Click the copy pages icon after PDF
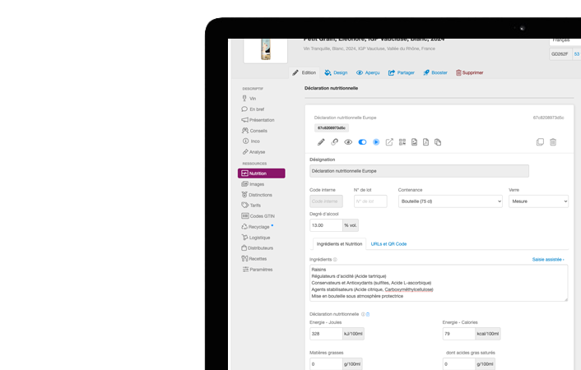 tap(438, 142)
